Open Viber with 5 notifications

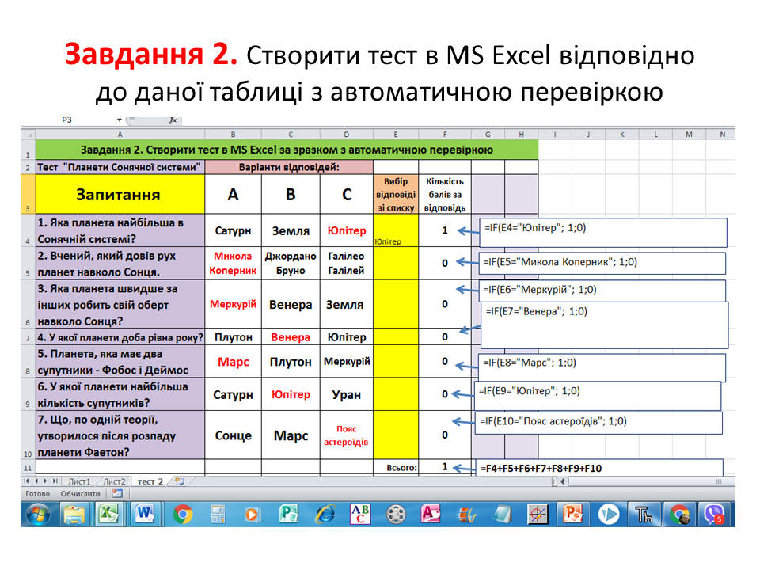[715, 515]
